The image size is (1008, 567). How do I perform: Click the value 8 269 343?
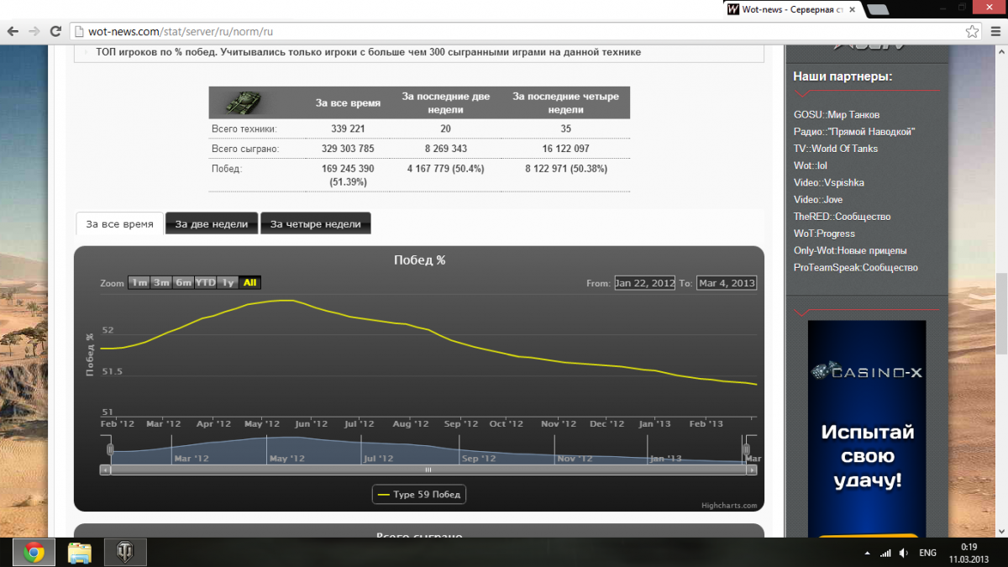(x=446, y=149)
